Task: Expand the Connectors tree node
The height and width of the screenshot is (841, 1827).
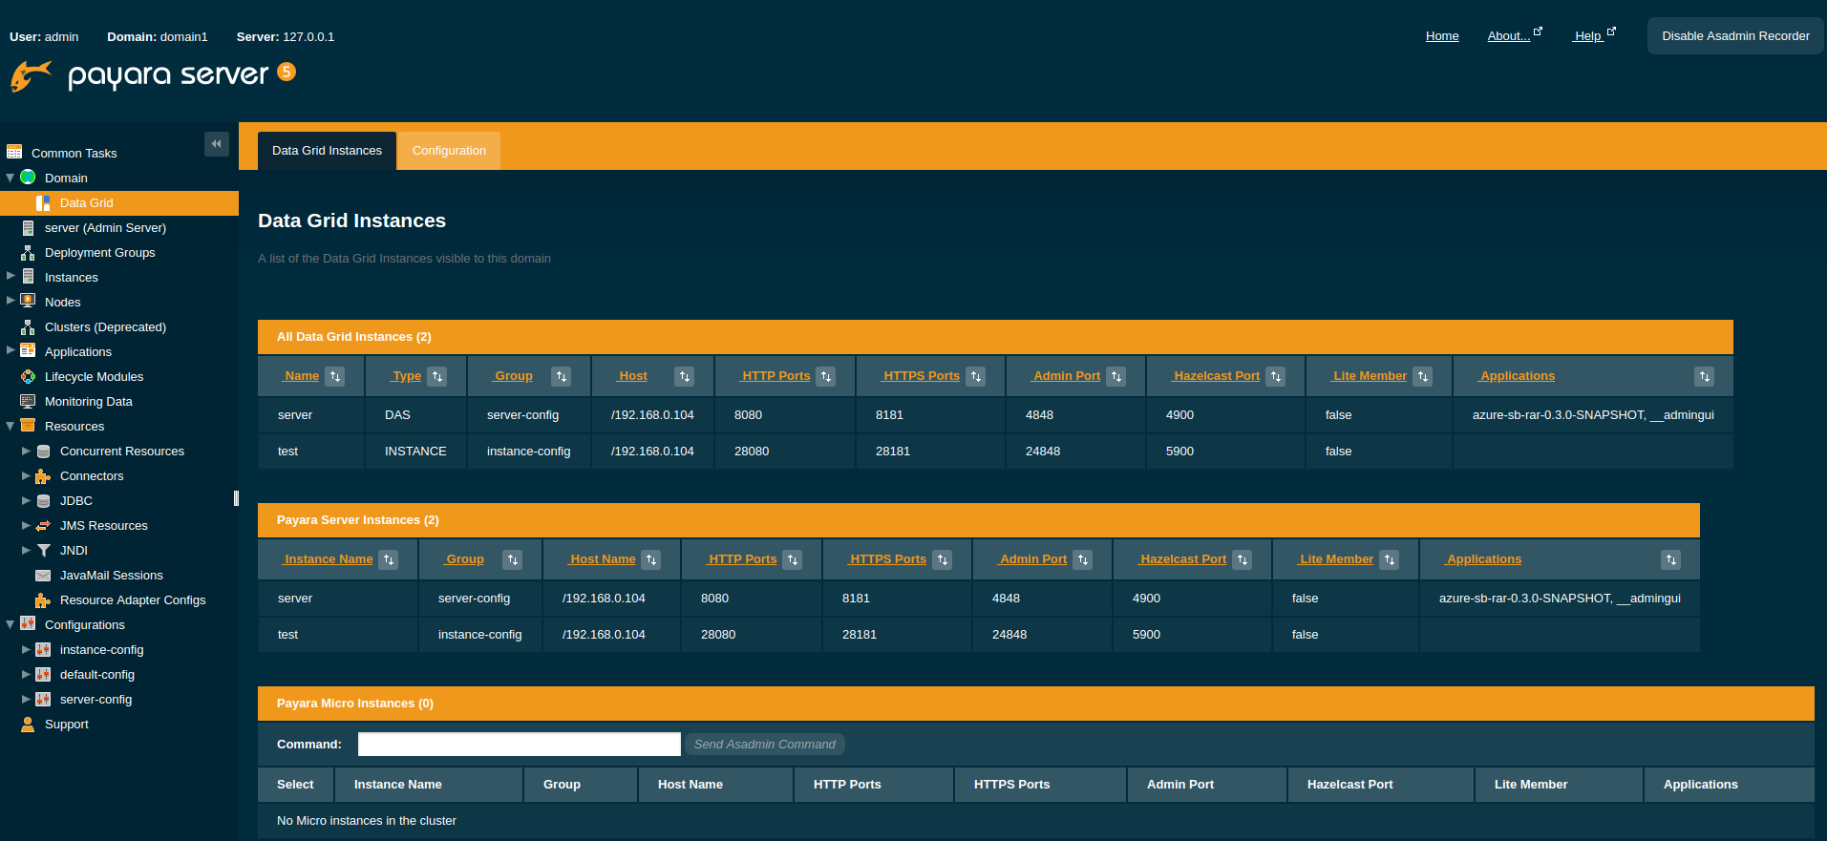Action: tap(26, 475)
